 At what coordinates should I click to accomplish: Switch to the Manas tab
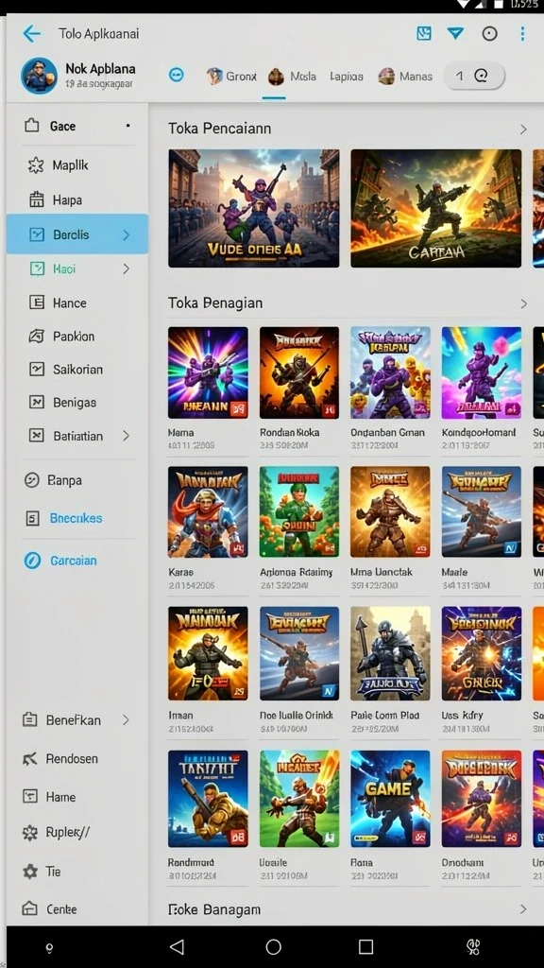405,77
